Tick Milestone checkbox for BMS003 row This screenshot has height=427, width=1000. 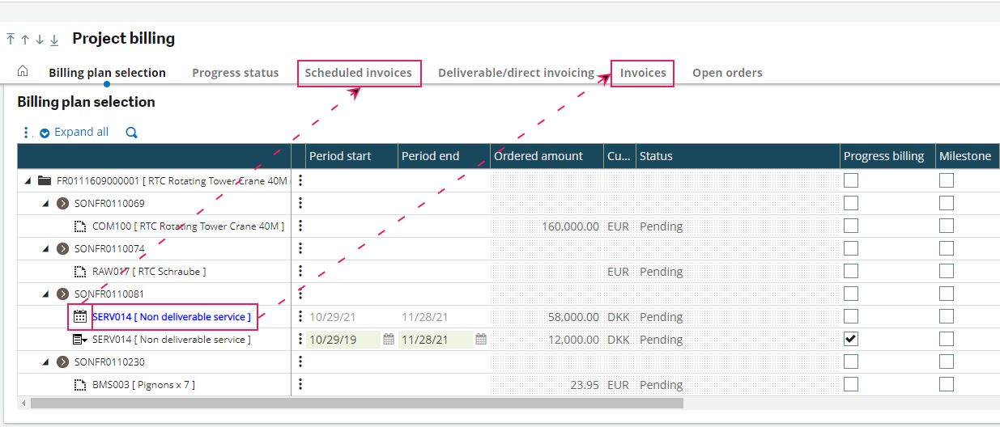(x=947, y=384)
